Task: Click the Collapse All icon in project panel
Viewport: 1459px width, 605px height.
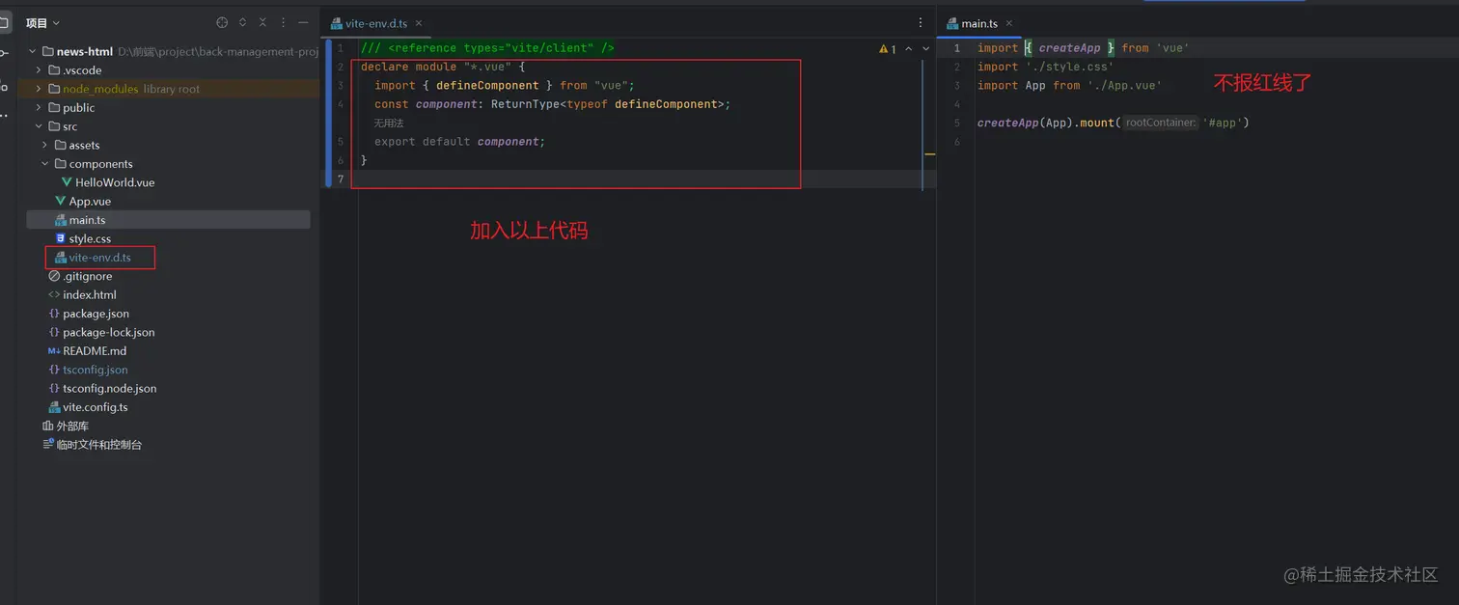Action: [x=262, y=22]
